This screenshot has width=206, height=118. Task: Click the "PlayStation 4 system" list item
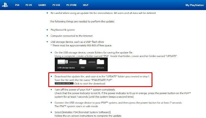pos(63,30)
